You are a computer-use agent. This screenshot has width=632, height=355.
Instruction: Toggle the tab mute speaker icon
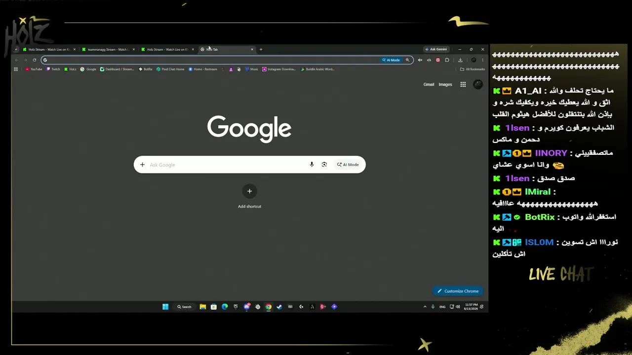(420, 60)
